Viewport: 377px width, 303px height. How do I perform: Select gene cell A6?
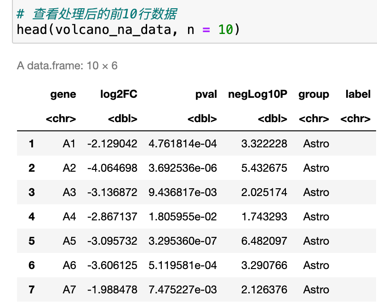(x=69, y=265)
